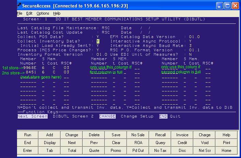This screenshot has height=158, width=241.
Task: Select the Collect Inventory Data Y field
Action: (x=98, y=41)
